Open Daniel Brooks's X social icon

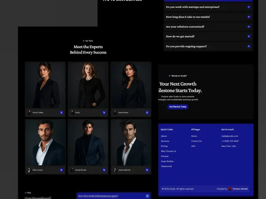(x=104, y=170)
